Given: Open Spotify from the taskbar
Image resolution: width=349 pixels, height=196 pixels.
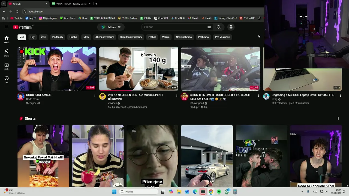Looking at the screenshot, I should pos(219,192).
